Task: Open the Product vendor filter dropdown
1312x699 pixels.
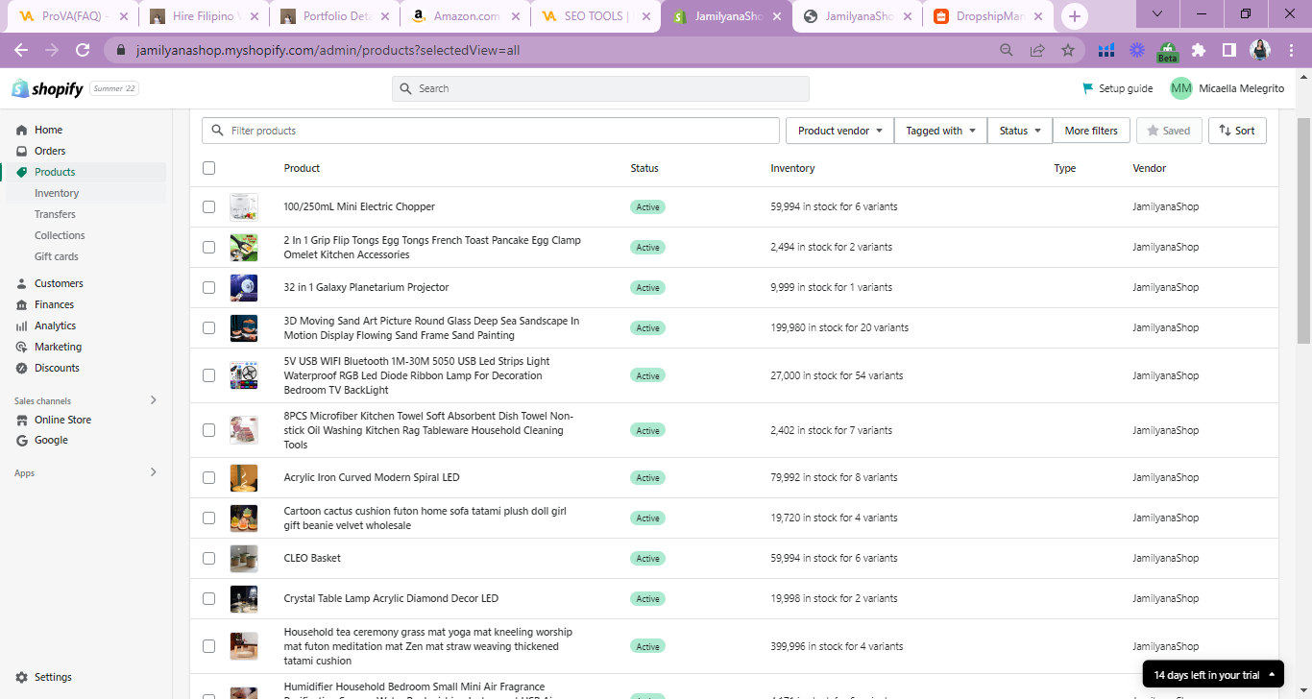Action: click(839, 131)
